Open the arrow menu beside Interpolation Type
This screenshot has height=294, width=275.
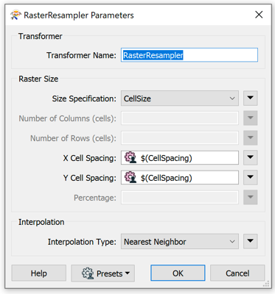251,241
